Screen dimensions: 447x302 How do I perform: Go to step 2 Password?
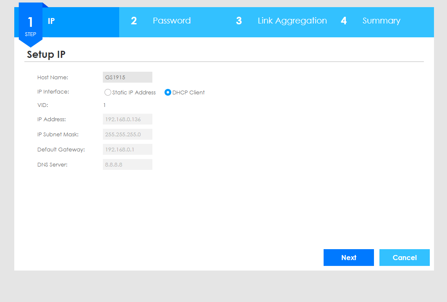pos(172,22)
